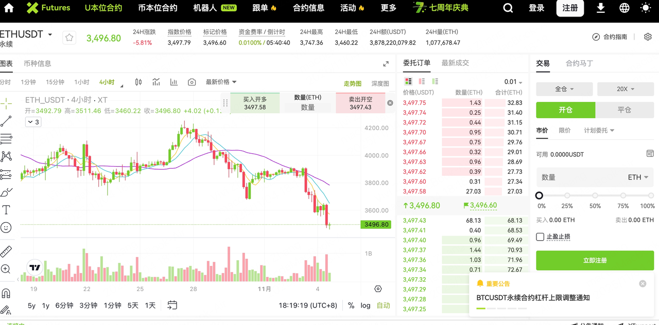Open the 0.01 order book precision dropdown
Screen dimensions: 659x325
tap(513, 82)
